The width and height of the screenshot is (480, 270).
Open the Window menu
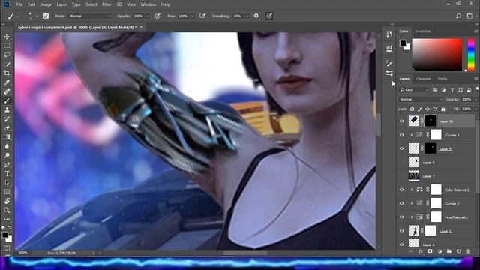(x=148, y=4)
